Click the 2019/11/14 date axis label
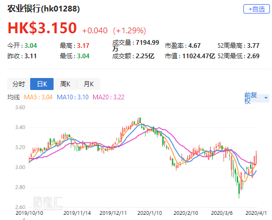This screenshot has width=272, height=220. tap(77, 213)
